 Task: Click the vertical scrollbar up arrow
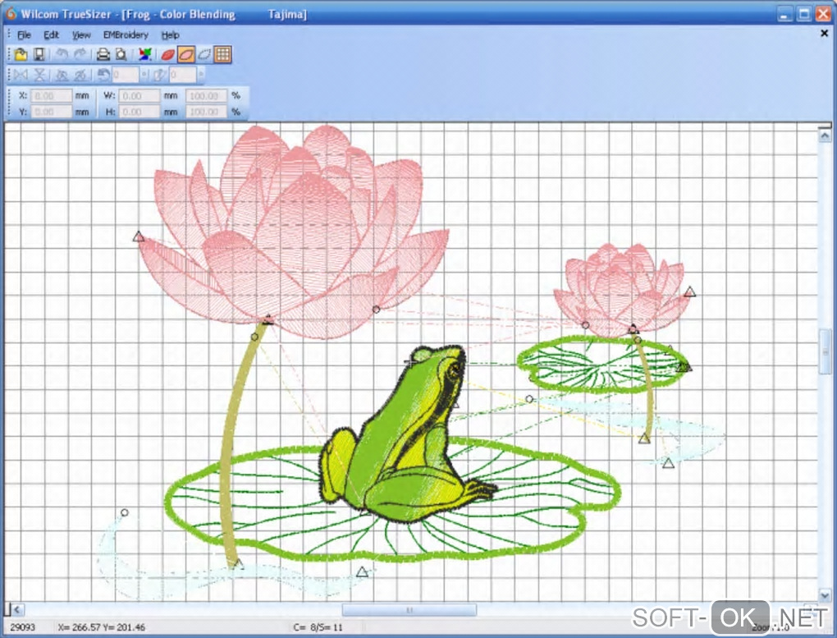tap(825, 136)
